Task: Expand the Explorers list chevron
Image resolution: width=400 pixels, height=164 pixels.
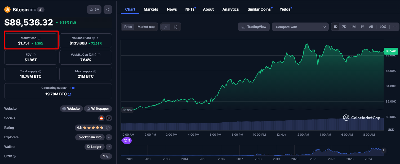Action: (109, 137)
